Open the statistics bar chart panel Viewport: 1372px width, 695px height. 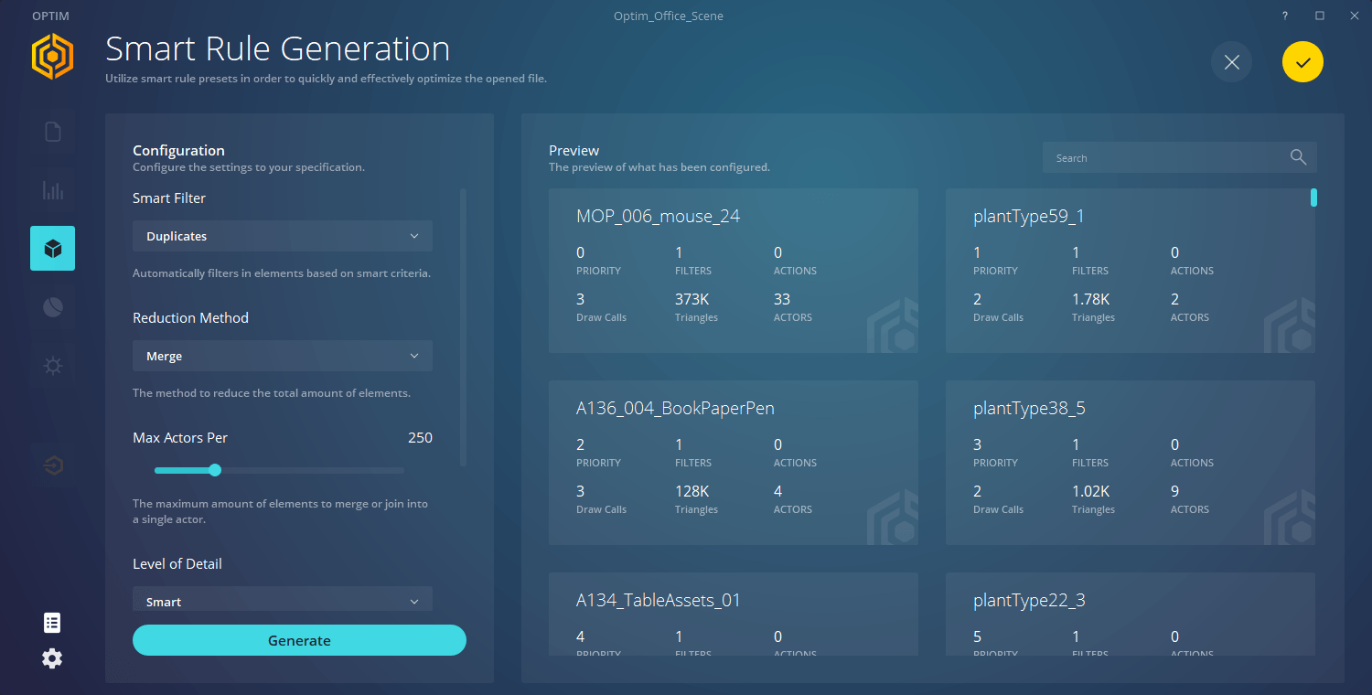click(52, 189)
